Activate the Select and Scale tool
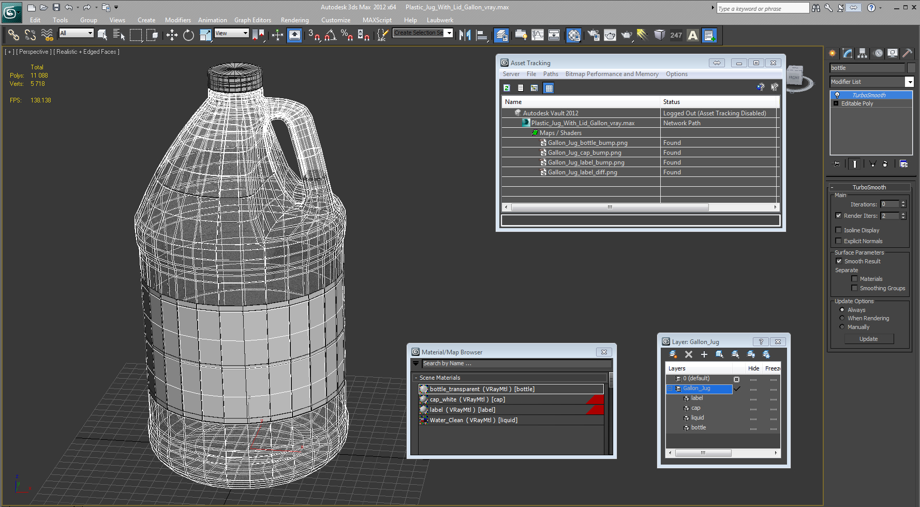This screenshot has width=920, height=507. click(205, 35)
